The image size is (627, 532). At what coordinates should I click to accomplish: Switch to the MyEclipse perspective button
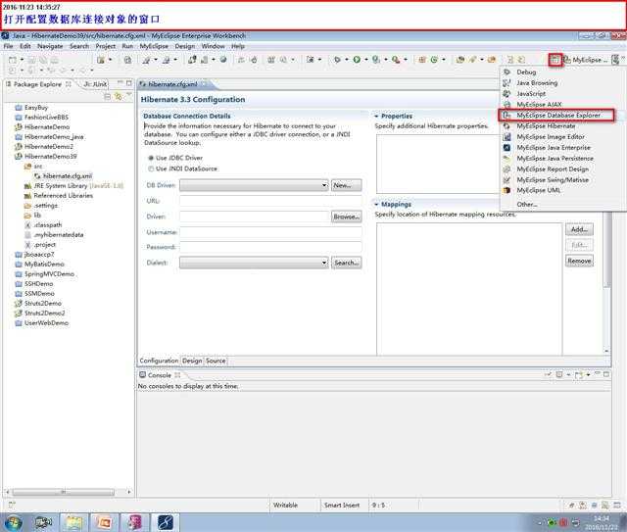586,60
